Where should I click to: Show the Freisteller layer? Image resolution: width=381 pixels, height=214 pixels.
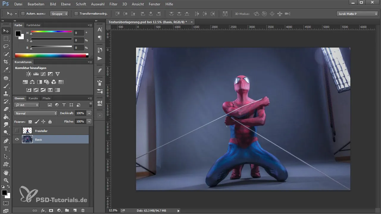coord(17,131)
